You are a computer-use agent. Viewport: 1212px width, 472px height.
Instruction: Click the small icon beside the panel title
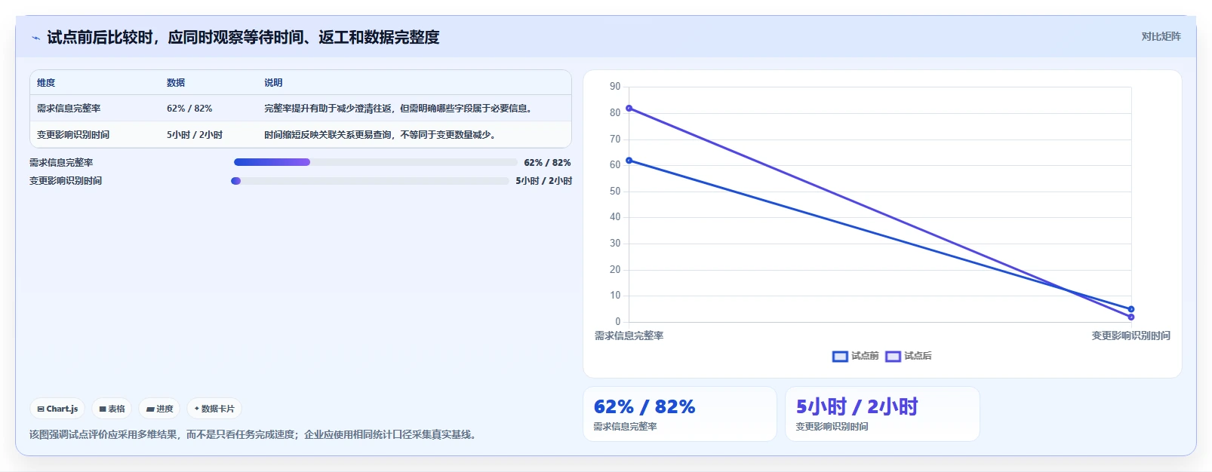tap(35, 38)
